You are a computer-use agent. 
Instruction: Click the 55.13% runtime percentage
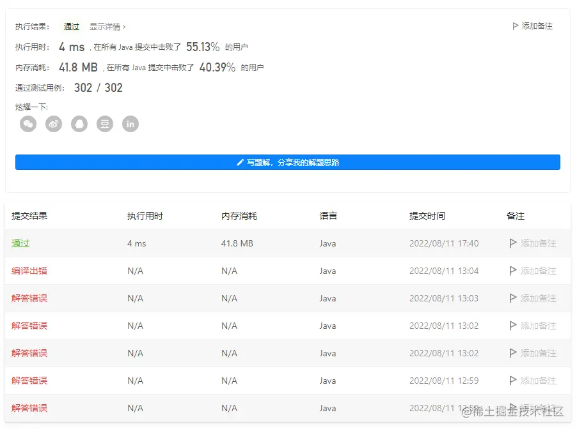(x=203, y=47)
